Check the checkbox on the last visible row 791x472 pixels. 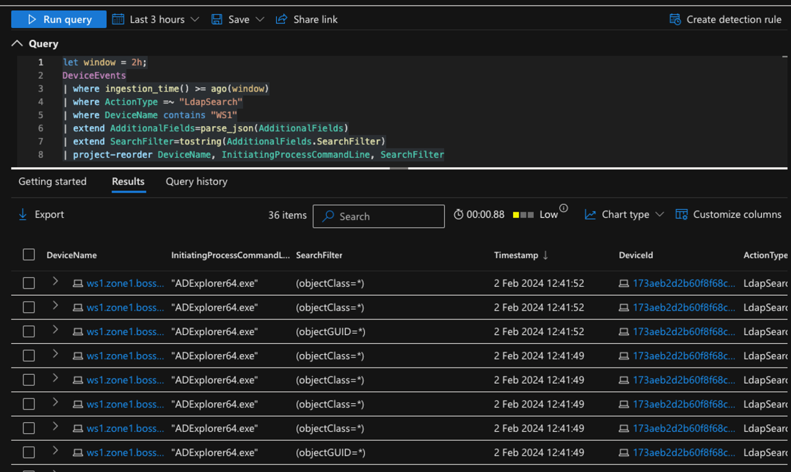pos(29,452)
